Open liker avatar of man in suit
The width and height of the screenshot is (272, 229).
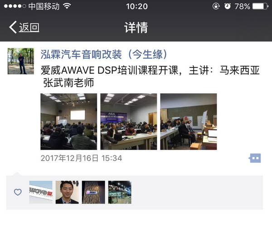[67, 192]
